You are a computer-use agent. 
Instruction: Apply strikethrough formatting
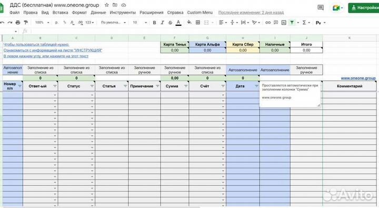point(170,23)
